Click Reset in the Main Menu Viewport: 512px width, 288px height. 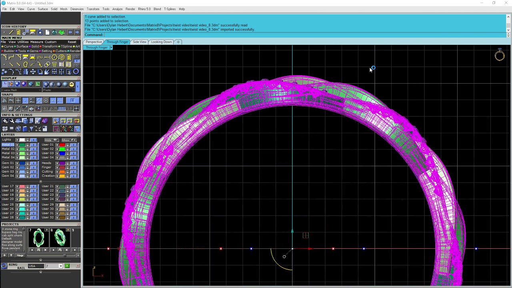72,42
